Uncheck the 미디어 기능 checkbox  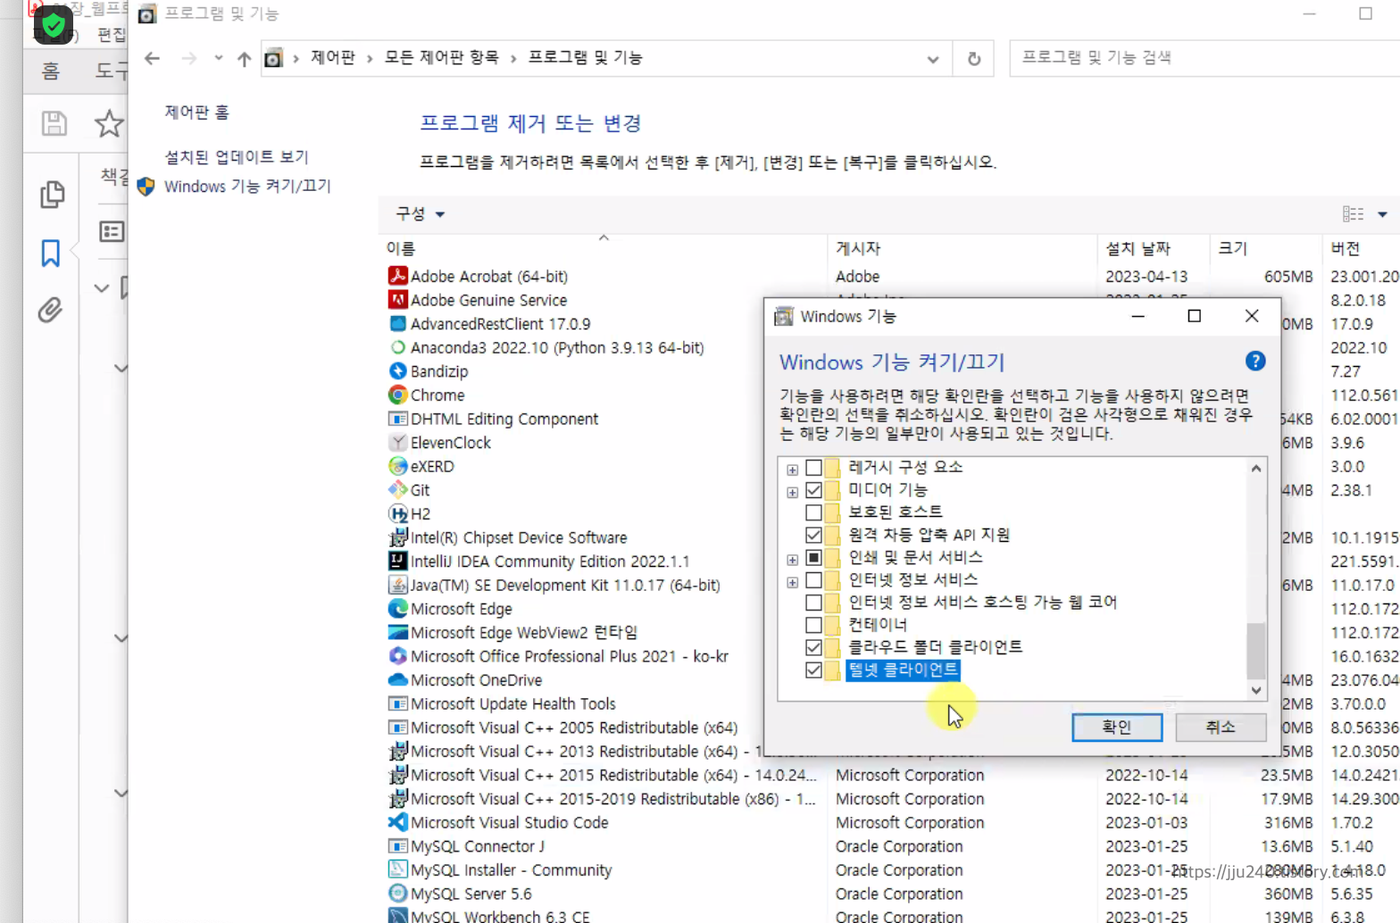tap(813, 490)
